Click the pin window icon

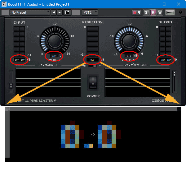click(181, 12)
